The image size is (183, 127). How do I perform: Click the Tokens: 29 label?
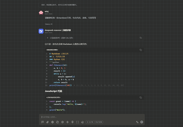(49, 24)
